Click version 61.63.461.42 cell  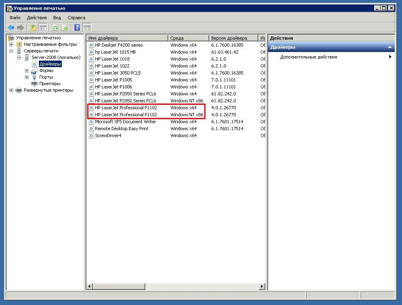click(x=225, y=52)
